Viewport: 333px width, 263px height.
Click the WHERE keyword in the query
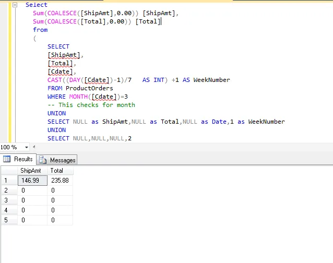pyautogui.click(x=56, y=97)
